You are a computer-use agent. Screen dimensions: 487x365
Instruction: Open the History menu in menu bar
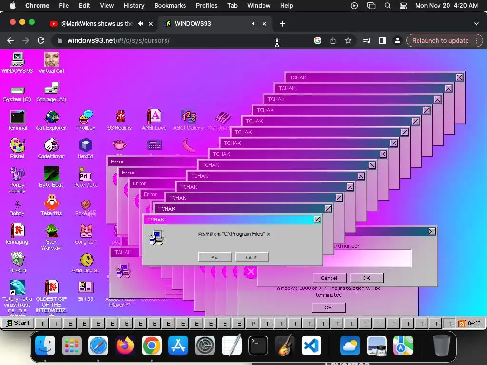point(134,6)
